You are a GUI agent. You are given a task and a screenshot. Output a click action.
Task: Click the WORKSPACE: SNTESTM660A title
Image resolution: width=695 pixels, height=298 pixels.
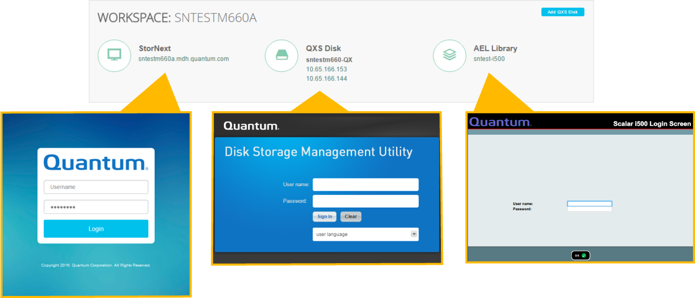tap(177, 18)
